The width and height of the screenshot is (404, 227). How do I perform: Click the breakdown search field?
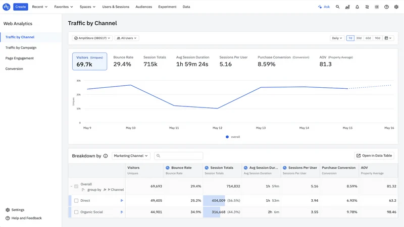(x=179, y=156)
